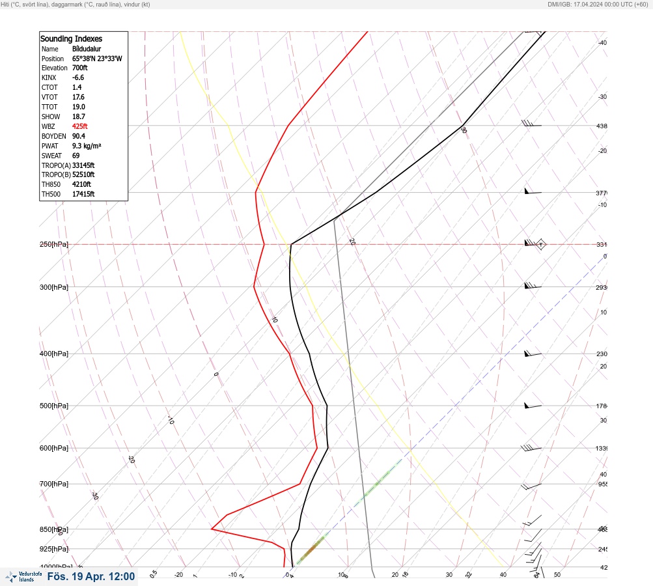
Task: Click the '700[hPa]' pressure label
Action: [x=54, y=484]
